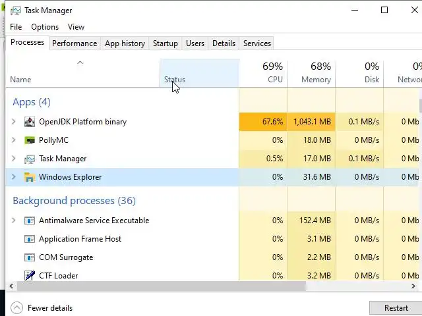This screenshot has height=316, width=422.
Task: Click the COM Surrogate icon
Action: 29,257
